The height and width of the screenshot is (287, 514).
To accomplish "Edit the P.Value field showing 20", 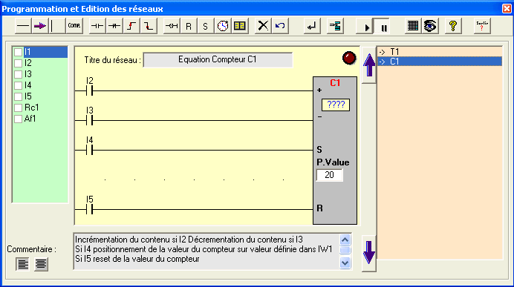I will click(x=330, y=175).
